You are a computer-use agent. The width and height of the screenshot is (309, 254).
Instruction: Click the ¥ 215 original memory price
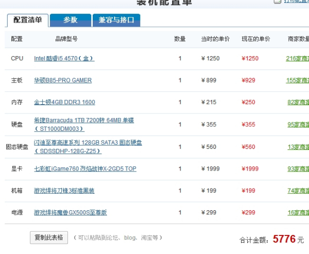[209, 102]
